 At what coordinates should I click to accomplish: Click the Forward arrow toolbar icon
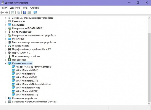(7, 13)
